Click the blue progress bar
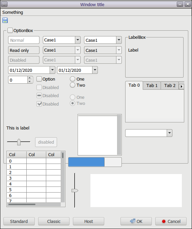This screenshot has height=229, width=192. pos(95,162)
